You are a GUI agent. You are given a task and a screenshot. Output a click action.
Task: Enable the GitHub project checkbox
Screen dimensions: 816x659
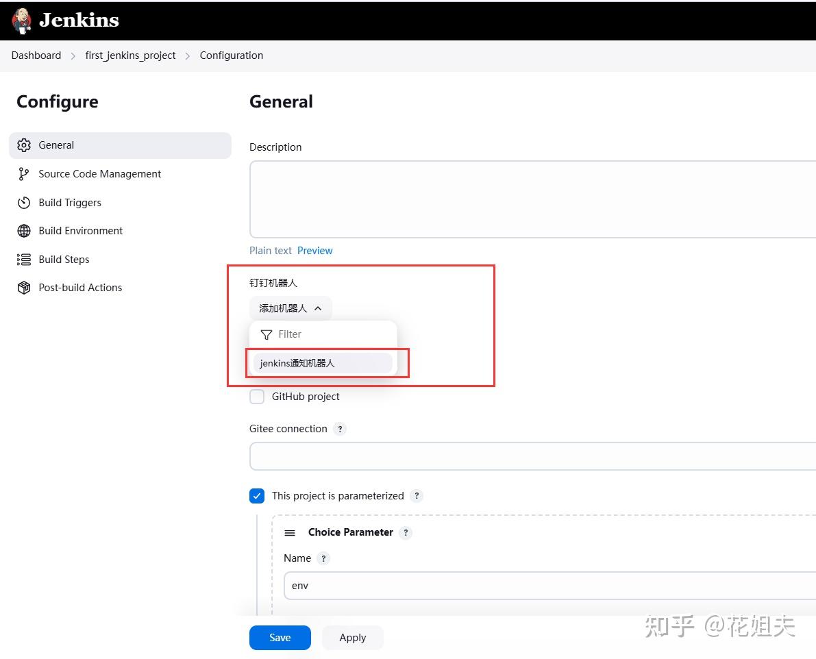(x=257, y=397)
